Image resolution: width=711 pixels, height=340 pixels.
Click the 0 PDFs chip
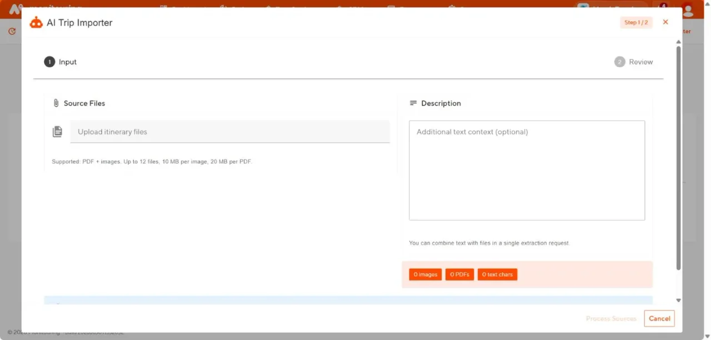click(x=459, y=274)
